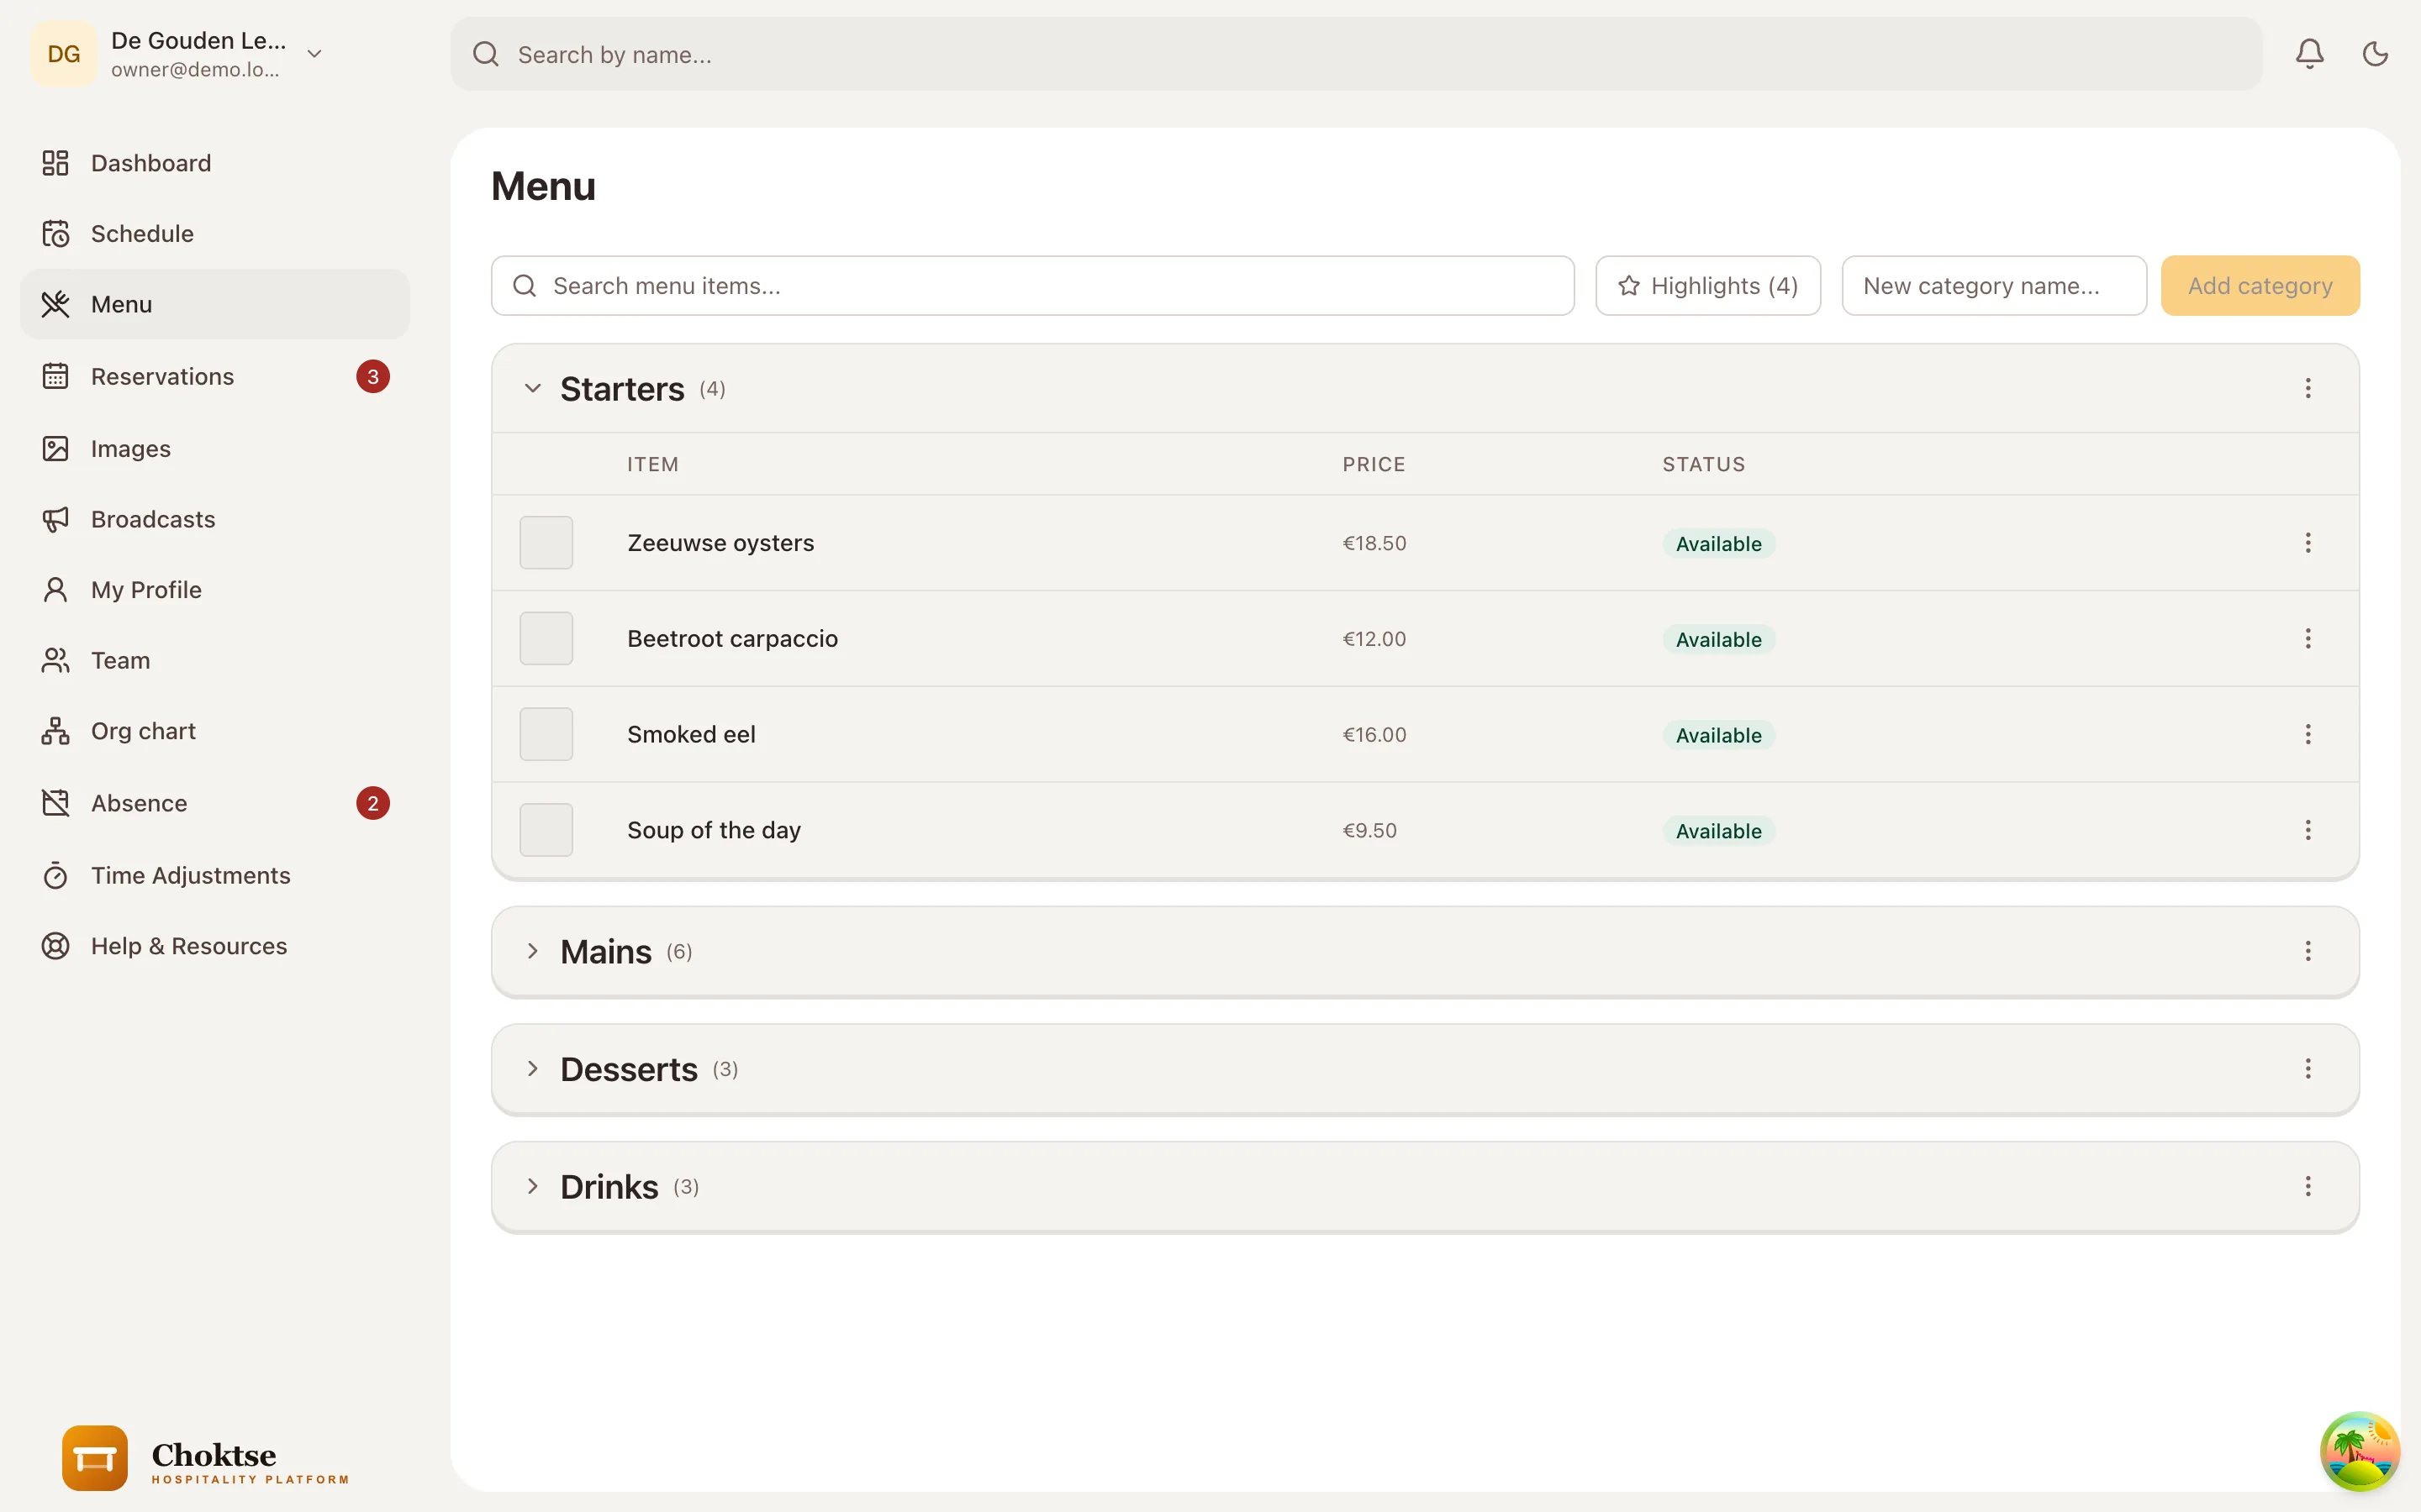This screenshot has height=1512, width=2421.
Task: Click Smoked eel image thumbnail
Action: coord(546,734)
